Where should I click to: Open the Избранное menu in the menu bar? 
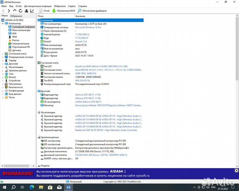coord(60,6)
